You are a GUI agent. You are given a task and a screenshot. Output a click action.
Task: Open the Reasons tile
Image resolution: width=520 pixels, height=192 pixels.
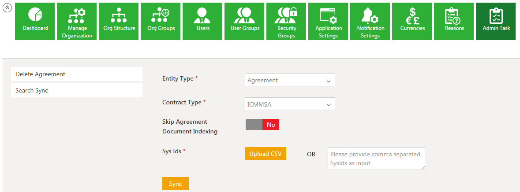click(454, 21)
